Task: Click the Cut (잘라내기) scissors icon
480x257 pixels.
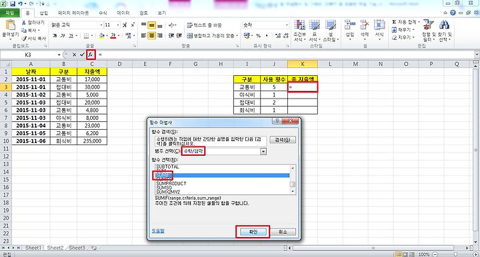Action: tap(24, 23)
